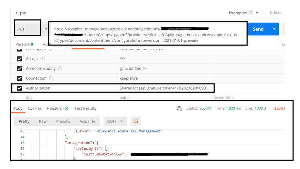Uncheck the Accept-Encoding header
Screen dimensions: 300x169
[x=19, y=69]
